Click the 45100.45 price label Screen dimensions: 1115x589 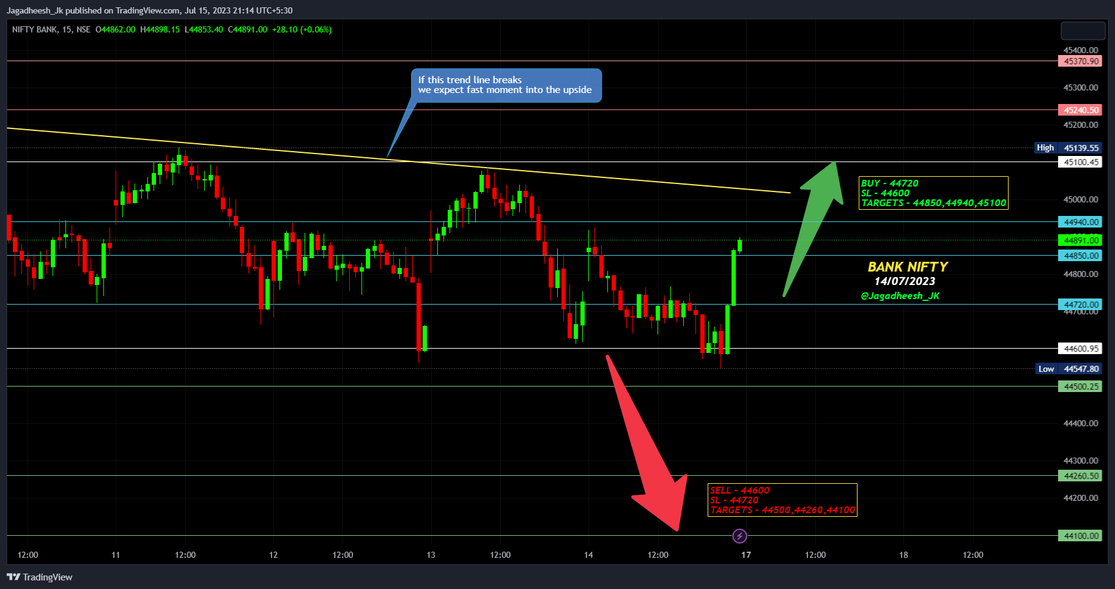1080,162
